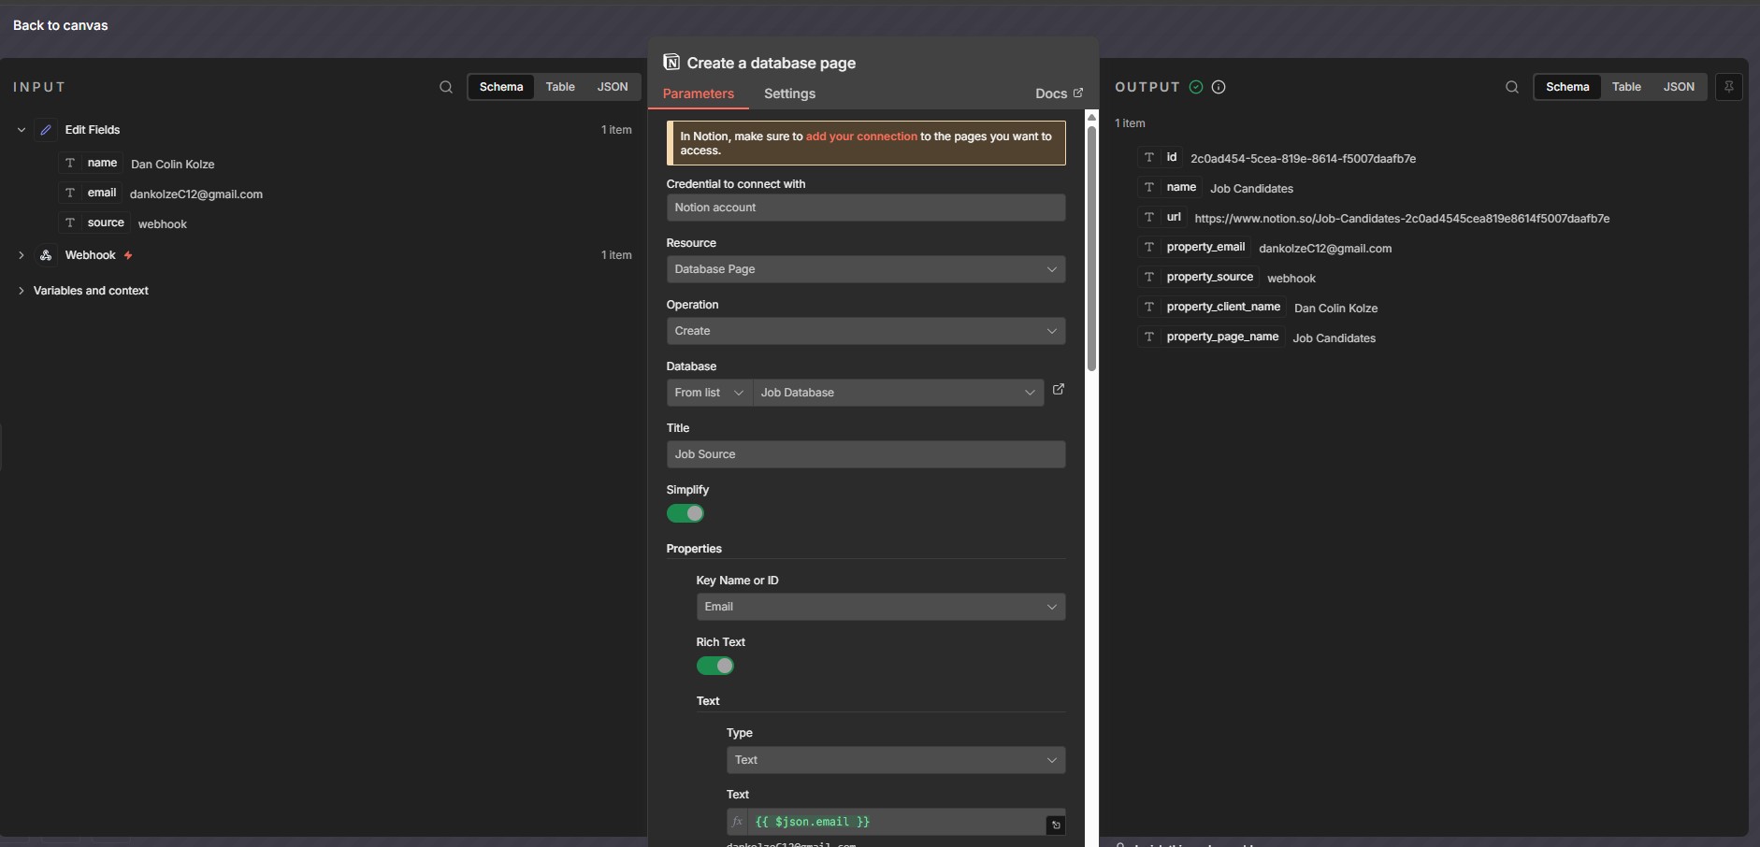1760x847 pixels.
Task: Select Schema view in OUTPUT panel
Action: pyautogui.click(x=1567, y=87)
